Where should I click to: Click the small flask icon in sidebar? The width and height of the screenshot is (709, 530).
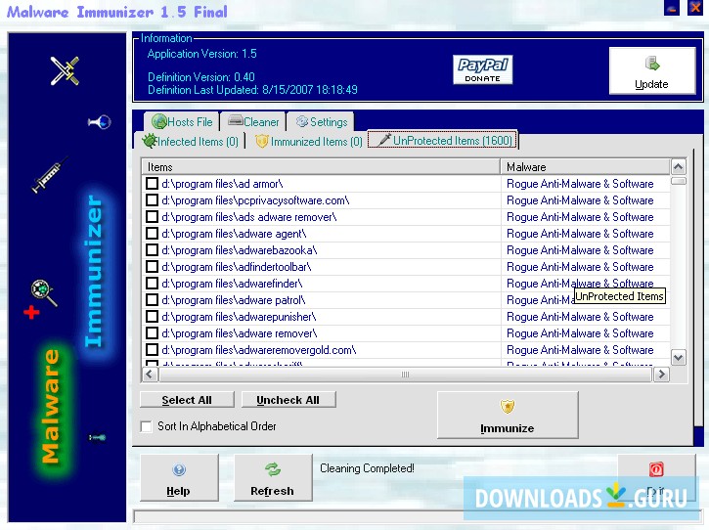(100, 122)
